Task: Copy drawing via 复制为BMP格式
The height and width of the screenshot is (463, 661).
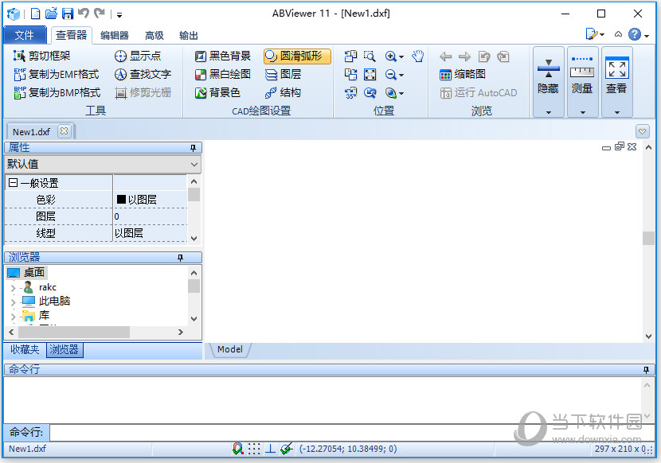Action: 57,92
